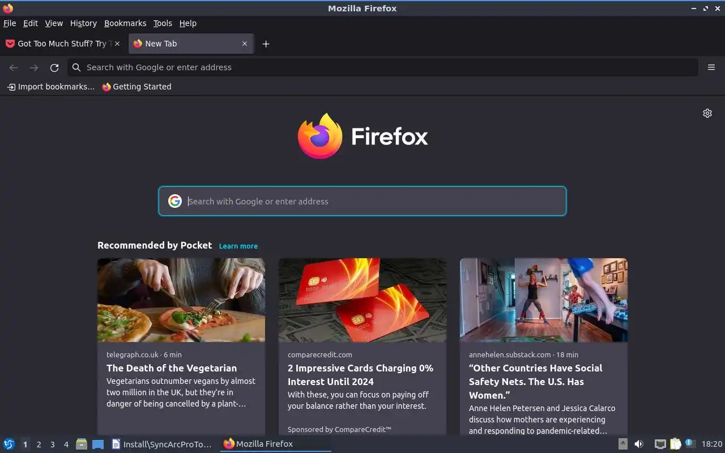
Task: Open the Help menu
Action: click(x=188, y=23)
